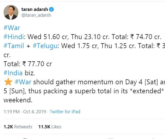165x139 pixels.
Task: Open the #Hindi hashtag
Action: click(15, 37)
